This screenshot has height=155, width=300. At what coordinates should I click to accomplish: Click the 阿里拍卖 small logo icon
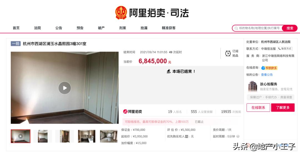pyautogui.click(x=125, y=112)
